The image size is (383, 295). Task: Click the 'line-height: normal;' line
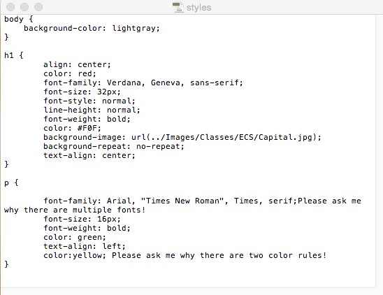pyautogui.click(x=92, y=110)
